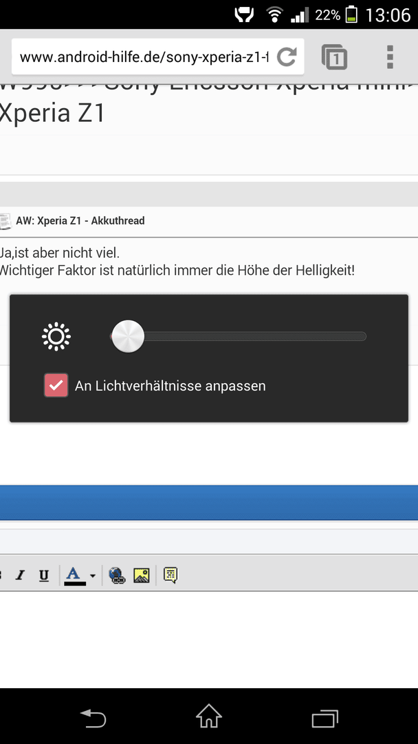
Task: Insert an image with picture icon
Action: (x=142, y=575)
